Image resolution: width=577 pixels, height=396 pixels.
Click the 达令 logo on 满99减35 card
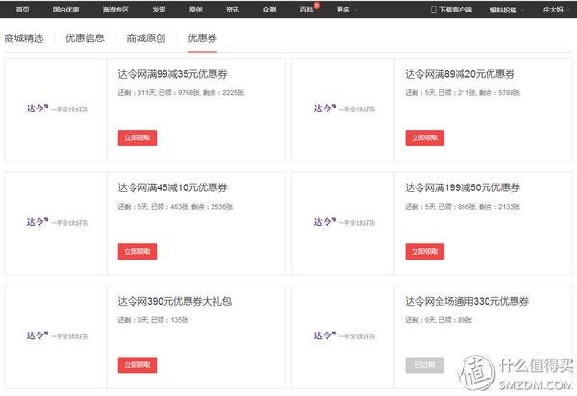tap(57, 109)
